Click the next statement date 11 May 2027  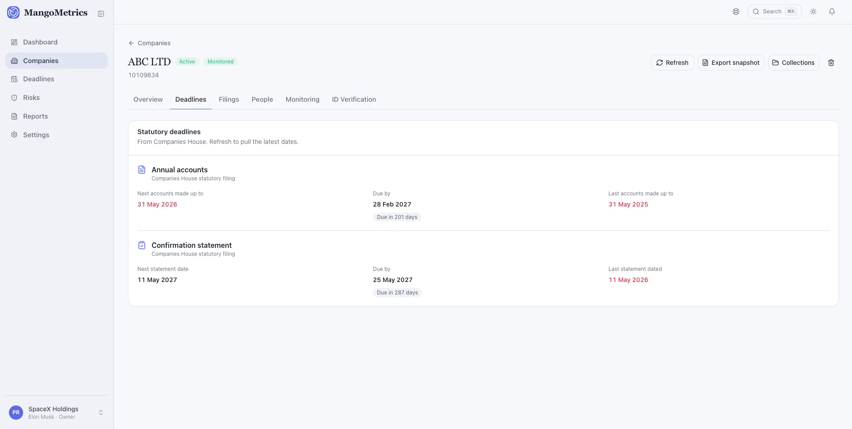point(157,280)
